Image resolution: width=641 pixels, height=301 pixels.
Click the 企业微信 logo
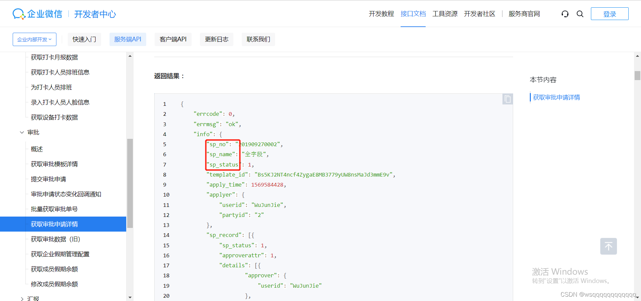(37, 14)
